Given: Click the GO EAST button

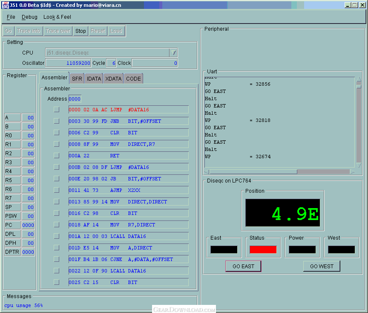Looking at the screenshot, I should click(243, 266).
